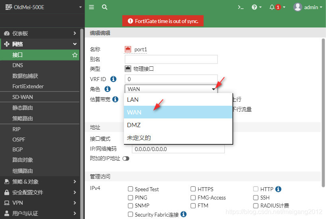The width and height of the screenshot is (326, 219).
Task: Toggle the hamburger menu icon
Action: pos(92,7)
